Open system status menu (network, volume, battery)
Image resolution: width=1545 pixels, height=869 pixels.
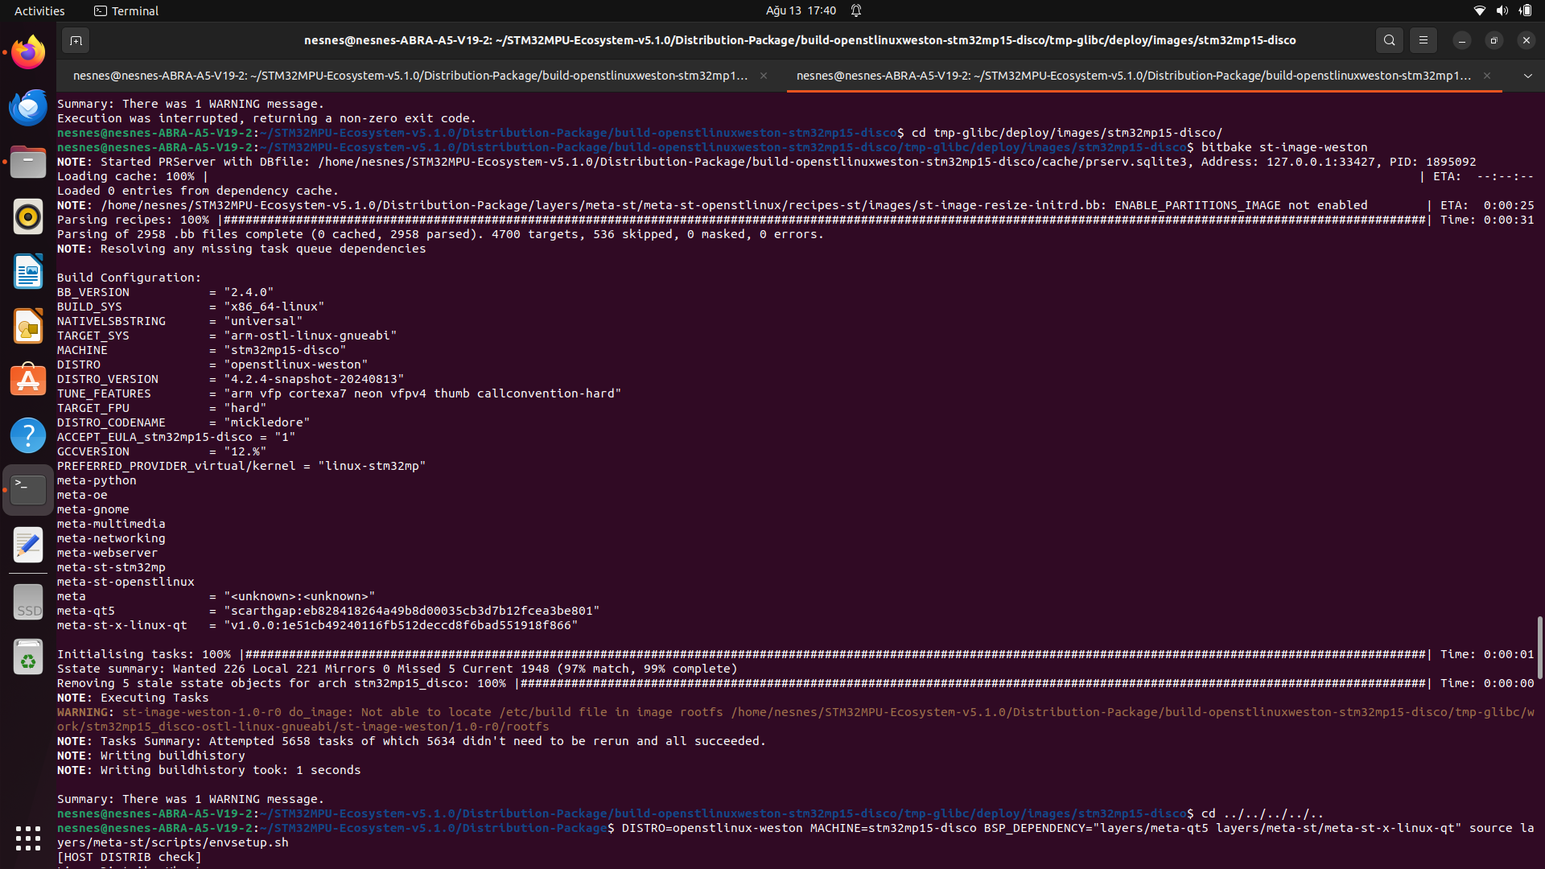pos(1502,10)
